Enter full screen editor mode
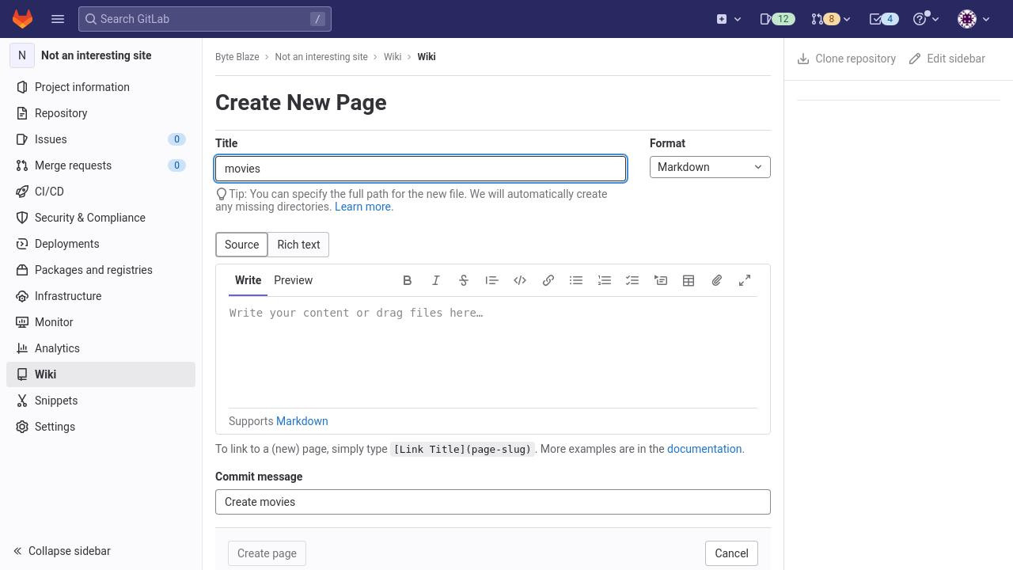The height and width of the screenshot is (570, 1013). [745, 280]
